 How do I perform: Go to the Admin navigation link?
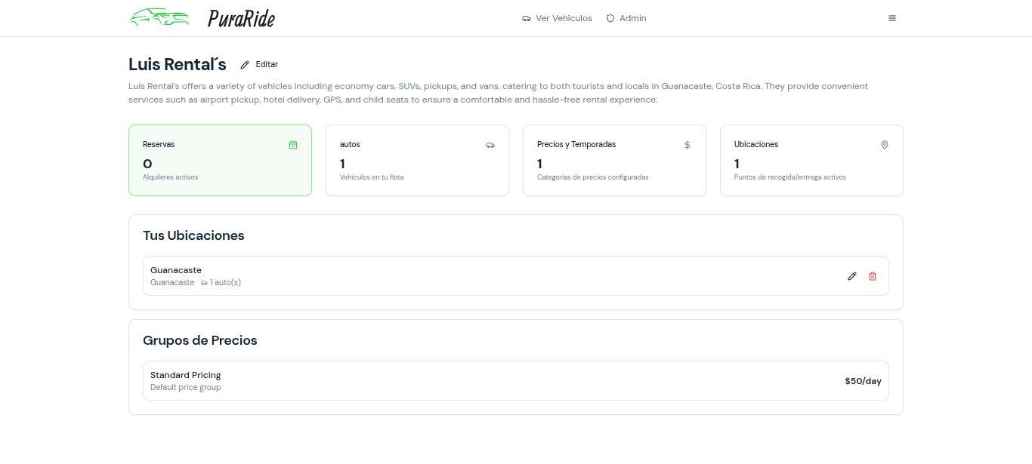(x=626, y=18)
